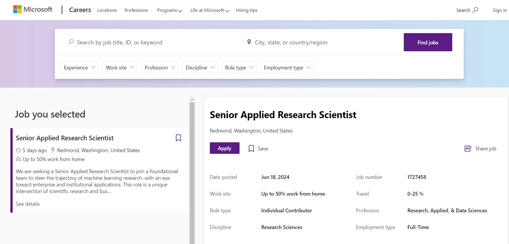Click Redmond location under the main job title
Screen dimensions: 509x244
[251, 131]
